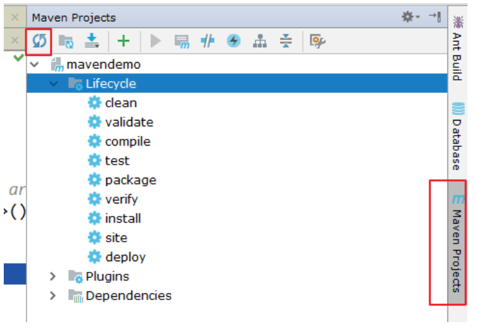Open Maven Settings wrench icon
The image size is (477, 329).
pos(317,41)
